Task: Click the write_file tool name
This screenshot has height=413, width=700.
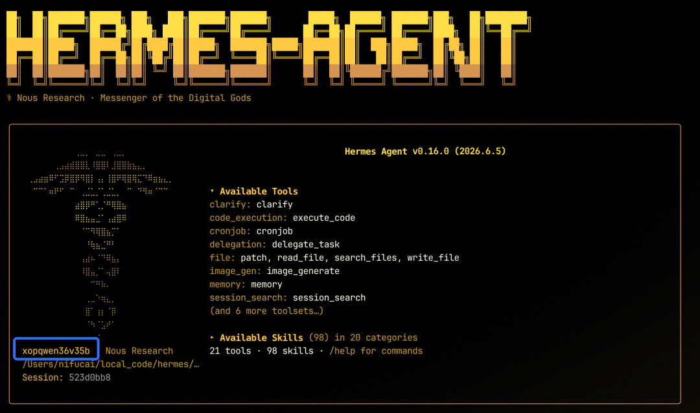Action: (x=433, y=258)
